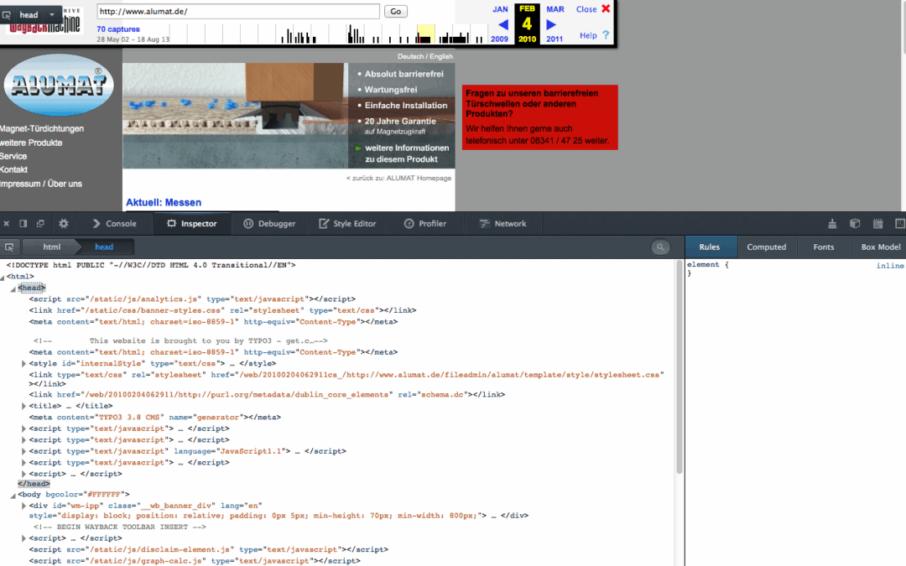This screenshot has height=566, width=906.
Task: Click the inline source link in Rules
Action: coord(890,266)
